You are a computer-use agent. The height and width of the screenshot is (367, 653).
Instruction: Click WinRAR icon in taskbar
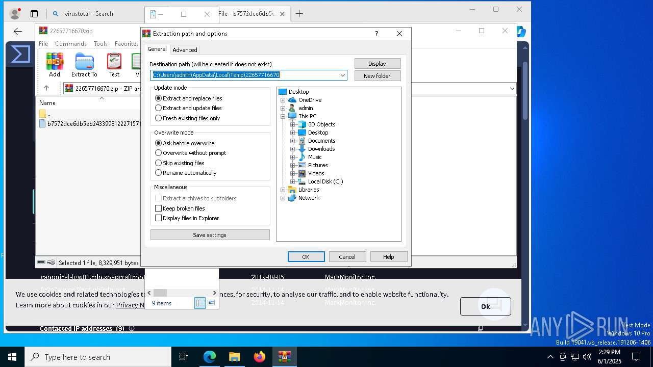tap(285, 357)
